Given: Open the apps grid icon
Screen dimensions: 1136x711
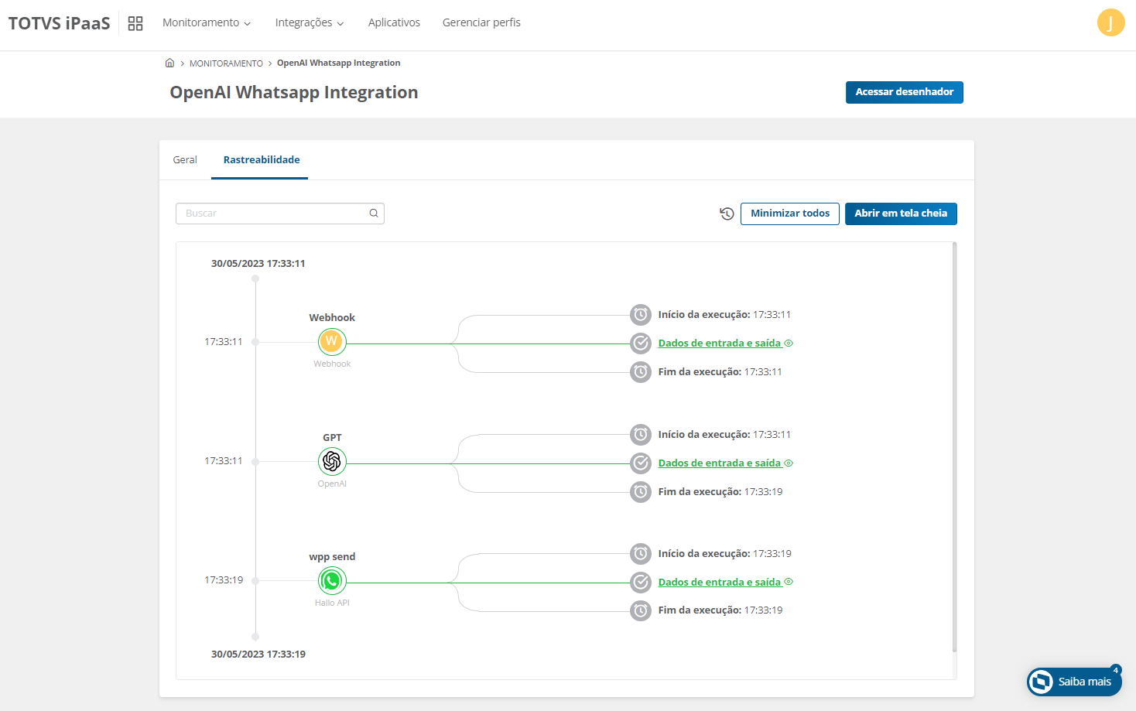Looking at the screenshot, I should [x=135, y=23].
